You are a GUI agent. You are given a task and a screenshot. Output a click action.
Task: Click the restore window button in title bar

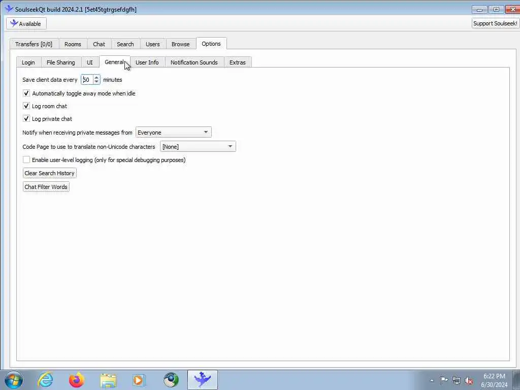[x=496, y=10]
